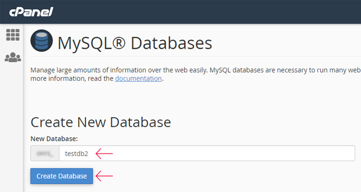This screenshot has width=361, height=192.
Task: Click the red arrow beside Create Database
Action: (104, 176)
